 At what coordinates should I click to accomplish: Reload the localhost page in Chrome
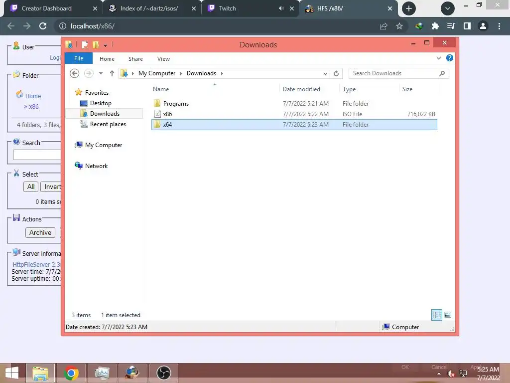tap(43, 26)
